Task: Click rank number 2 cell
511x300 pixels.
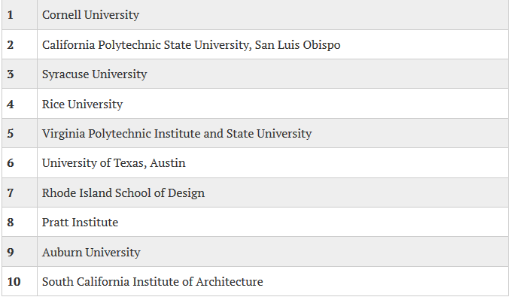Action: click(x=20, y=44)
